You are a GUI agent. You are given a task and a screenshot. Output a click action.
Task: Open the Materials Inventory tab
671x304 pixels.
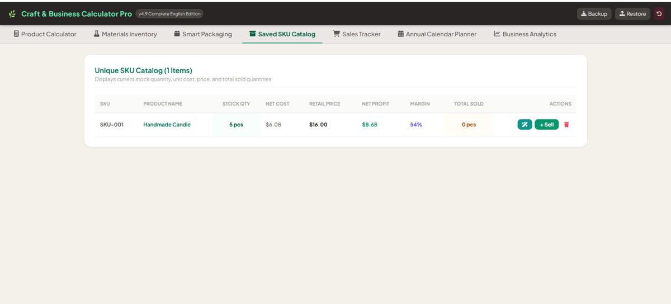tap(125, 34)
